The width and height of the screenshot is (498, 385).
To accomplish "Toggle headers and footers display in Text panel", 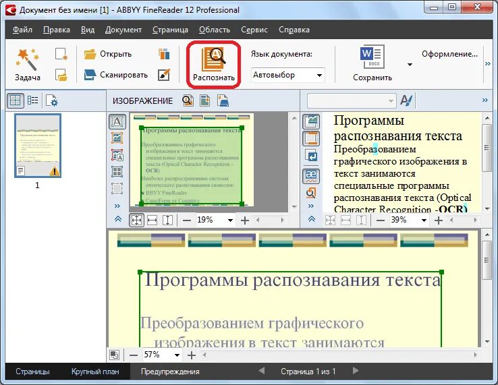I will click(311, 138).
